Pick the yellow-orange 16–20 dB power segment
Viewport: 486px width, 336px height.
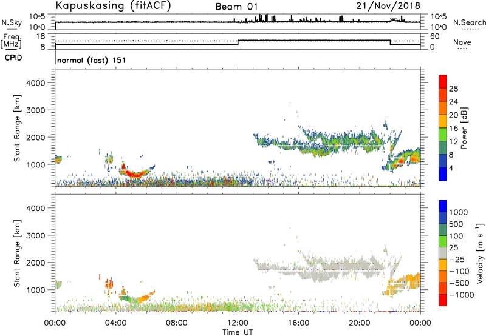pyautogui.click(x=443, y=121)
